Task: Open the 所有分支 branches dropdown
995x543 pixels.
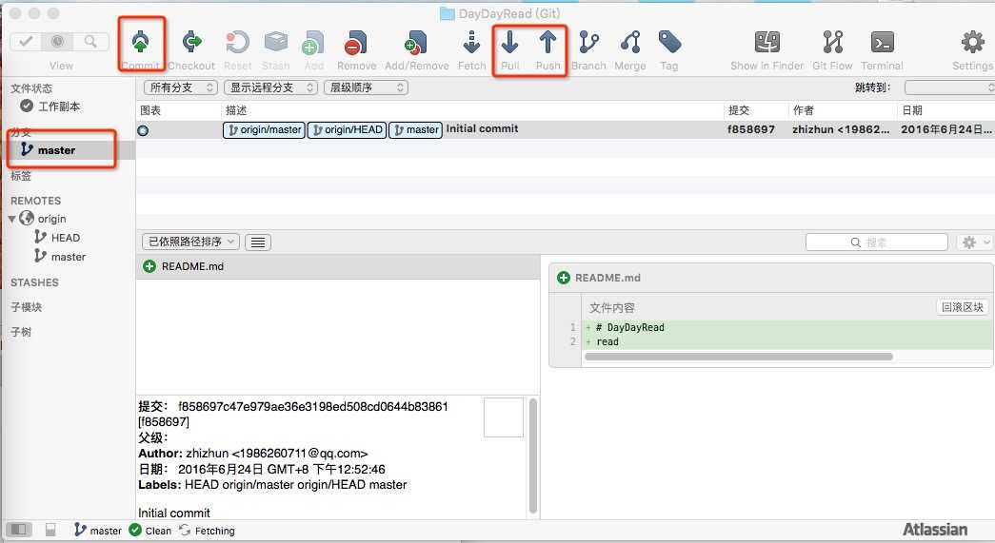Action: click(180, 87)
